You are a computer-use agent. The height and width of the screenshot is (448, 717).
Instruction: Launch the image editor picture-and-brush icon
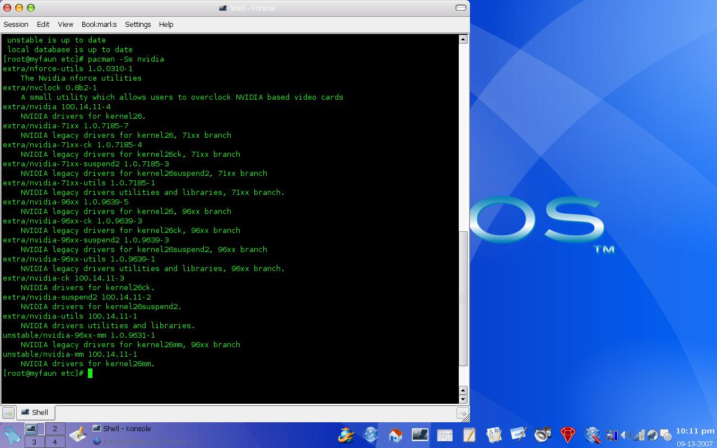(x=518, y=435)
